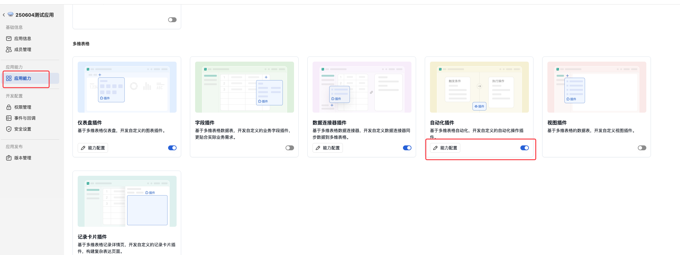The image size is (680, 255).
Task: Click the back arrow beside app name
Action: 4,15
